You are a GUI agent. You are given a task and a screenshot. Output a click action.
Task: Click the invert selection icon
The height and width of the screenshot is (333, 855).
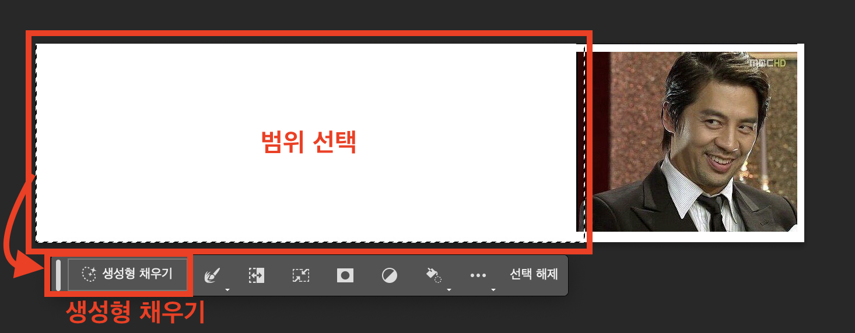pos(256,275)
